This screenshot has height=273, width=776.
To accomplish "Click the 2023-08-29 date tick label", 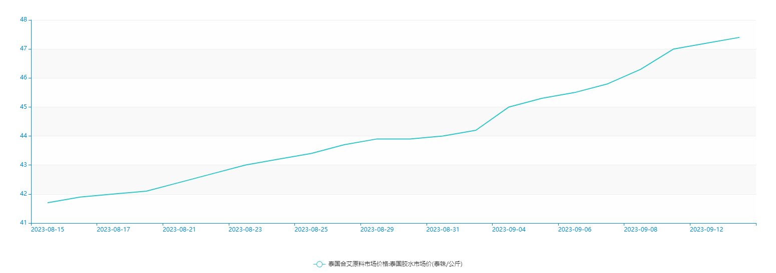I will (377, 230).
